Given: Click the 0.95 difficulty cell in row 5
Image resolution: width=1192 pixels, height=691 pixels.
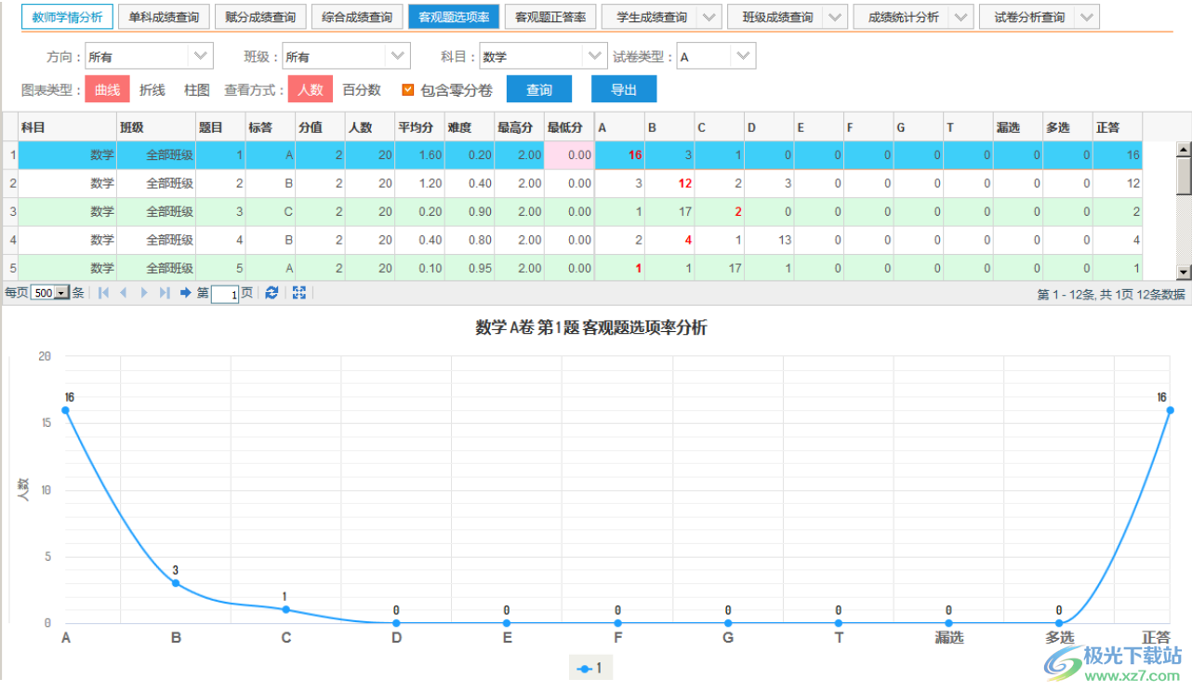Looking at the screenshot, I should point(481,269).
